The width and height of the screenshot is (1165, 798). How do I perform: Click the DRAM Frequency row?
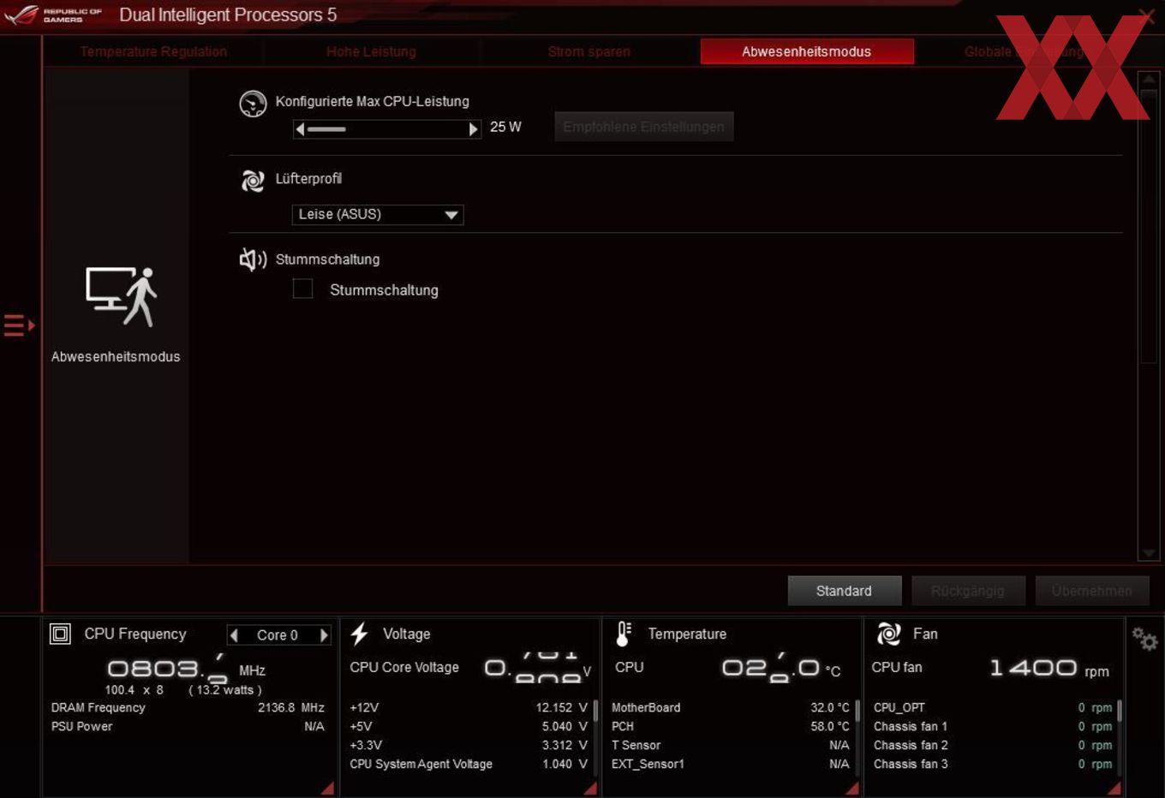coord(188,708)
